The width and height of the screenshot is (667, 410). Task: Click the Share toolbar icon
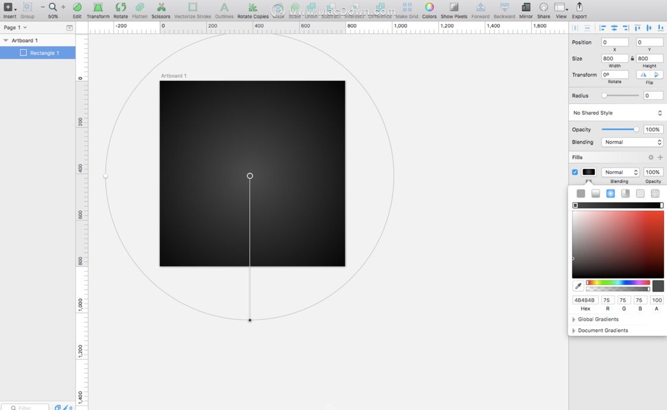click(543, 7)
